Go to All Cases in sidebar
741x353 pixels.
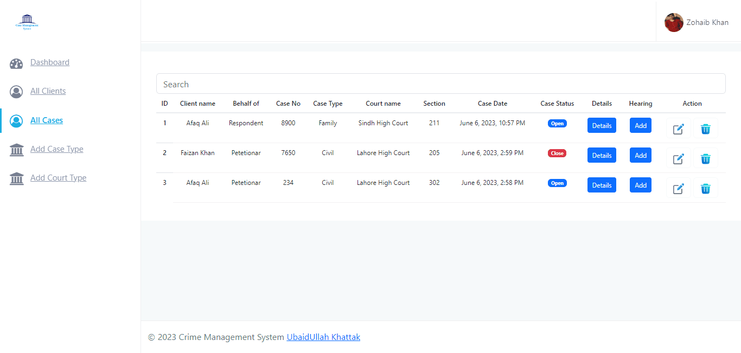[x=46, y=120]
